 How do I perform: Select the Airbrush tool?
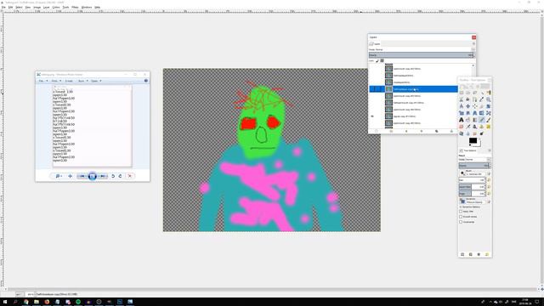click(x=468, y=127)
